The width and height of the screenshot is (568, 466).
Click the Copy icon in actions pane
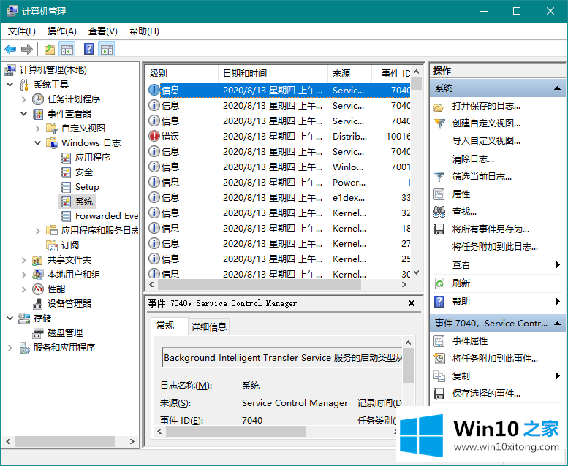pyautogui.click(x=439, y=376)
